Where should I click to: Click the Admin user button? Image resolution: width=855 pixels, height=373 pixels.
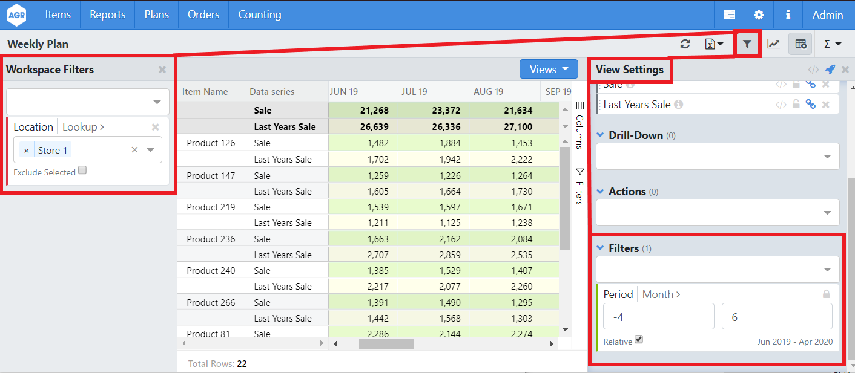point(827,15)
